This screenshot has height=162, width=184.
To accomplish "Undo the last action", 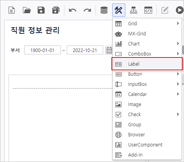I will pyautogui.click(x=73, y=10).
